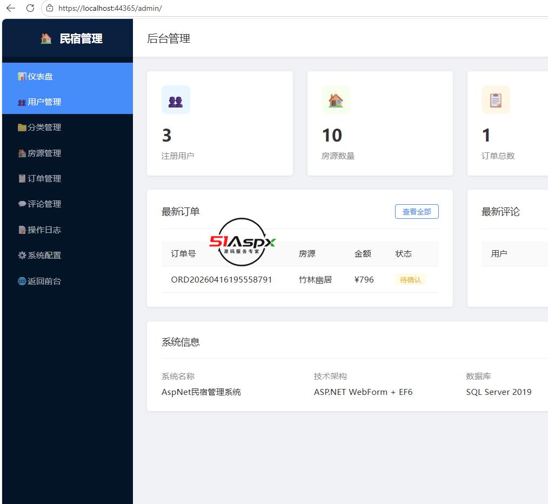The width and height of the screenshot is (548, 504).
Task: Click the listing count 10
Action: coord(332,136)
